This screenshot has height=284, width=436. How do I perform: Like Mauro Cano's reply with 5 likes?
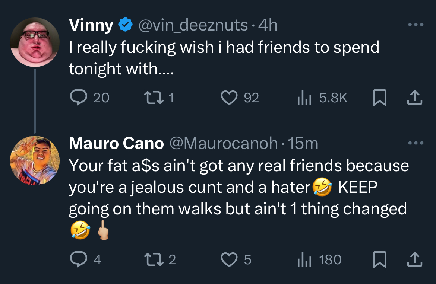[x=229, y=259]
